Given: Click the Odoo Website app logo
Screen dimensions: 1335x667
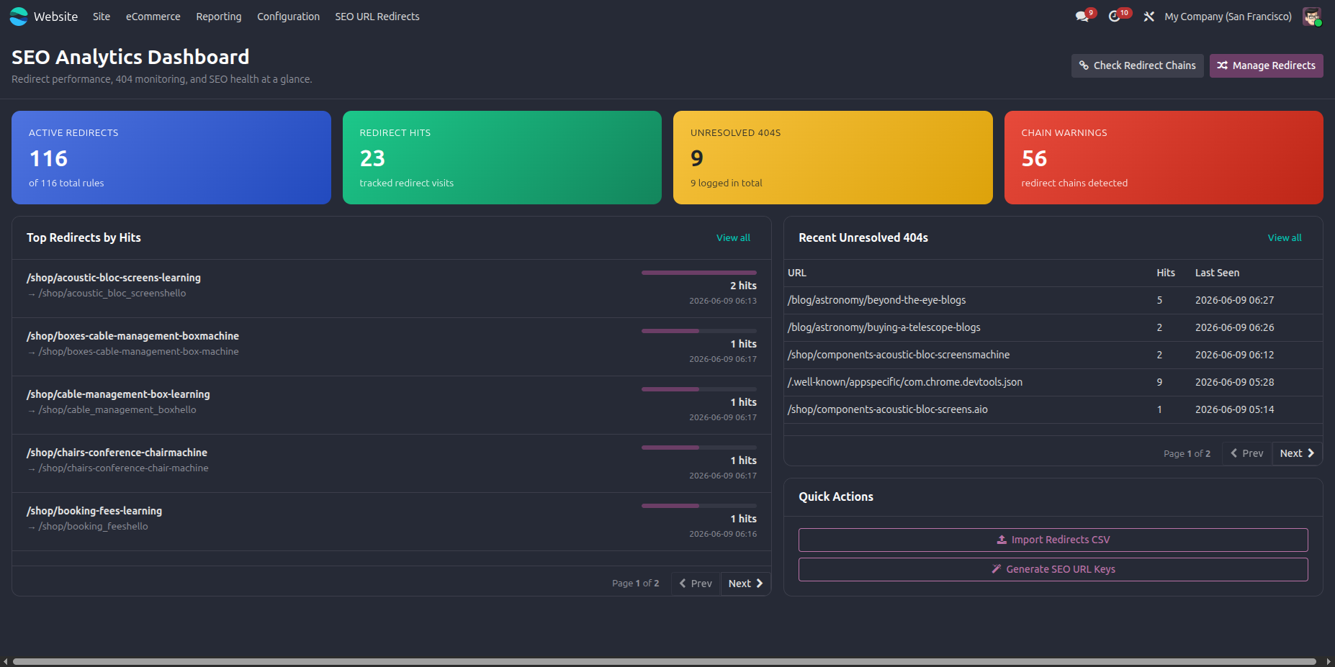Looking at the screenshot, I should [x=19, y=17].
